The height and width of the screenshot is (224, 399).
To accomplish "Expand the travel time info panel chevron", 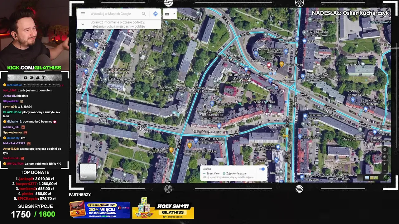I will 83,24.
